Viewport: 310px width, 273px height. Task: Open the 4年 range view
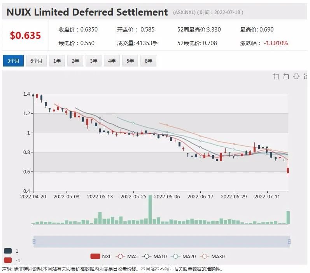112,61
